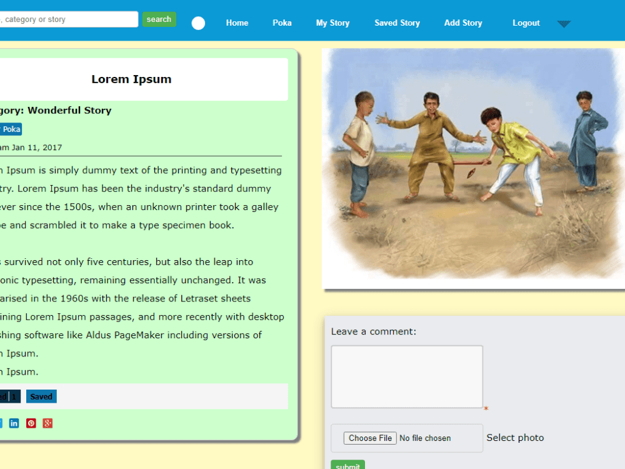Click the Poka author tag
The width and height of the screenshot is (625, 469).
(11, 129)
